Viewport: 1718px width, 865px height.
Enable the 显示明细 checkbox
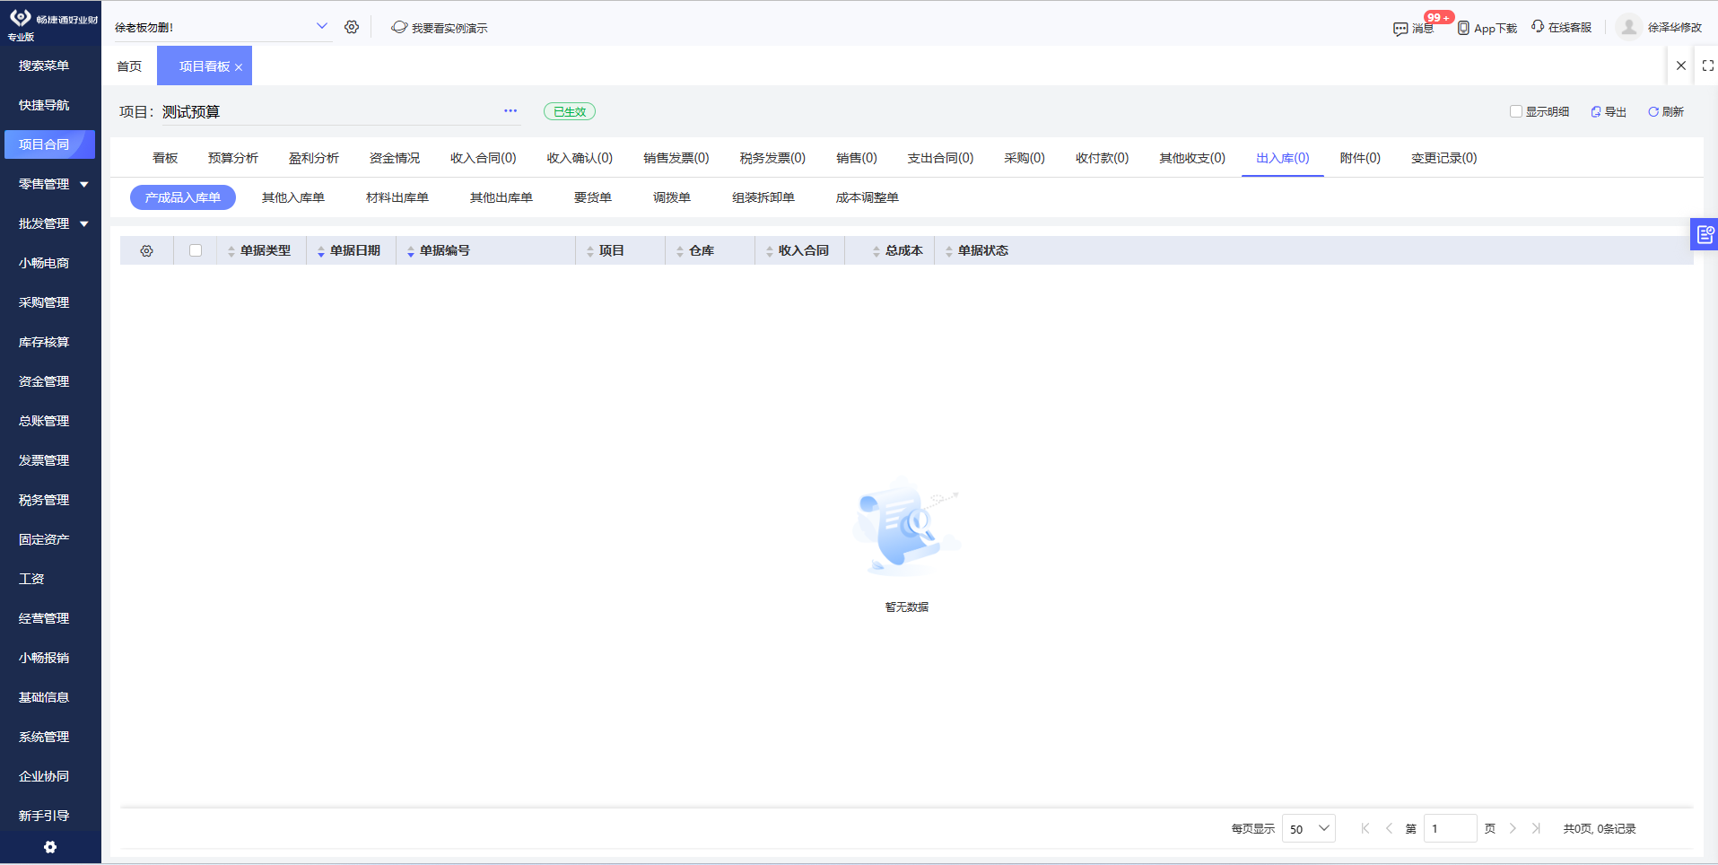pyautogui.click(x=1517, y=111)
